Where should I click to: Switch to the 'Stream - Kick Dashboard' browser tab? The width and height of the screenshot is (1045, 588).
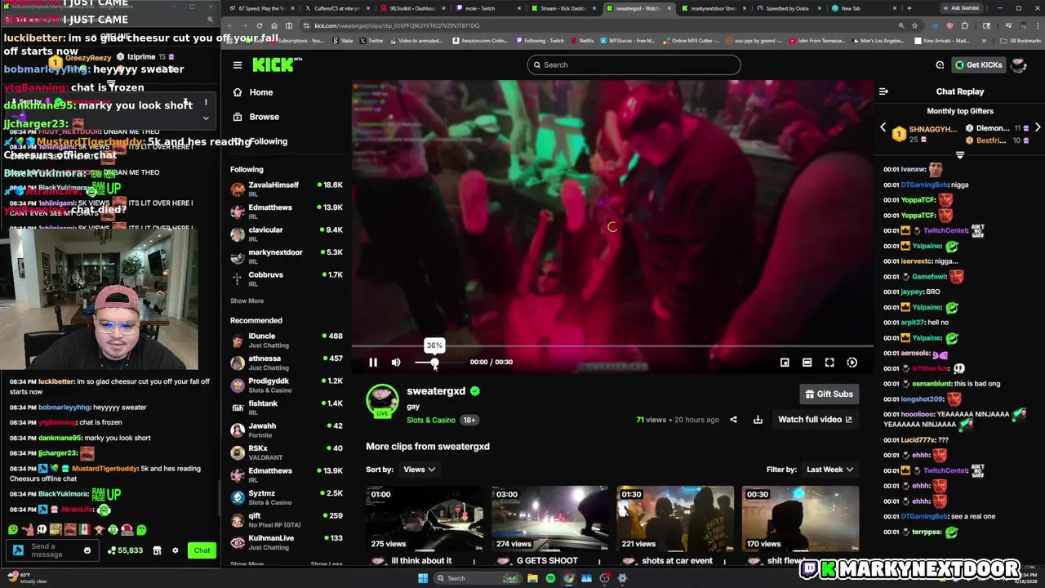[x=563, y=8]
